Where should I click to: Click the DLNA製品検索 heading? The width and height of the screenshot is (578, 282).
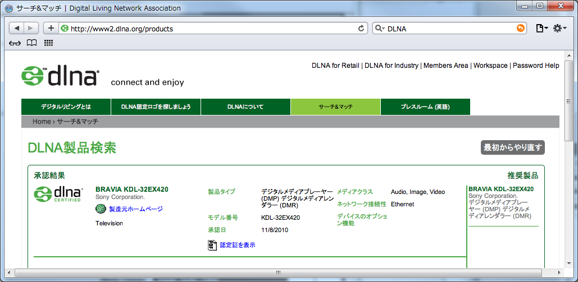click(x=72, y=148)
